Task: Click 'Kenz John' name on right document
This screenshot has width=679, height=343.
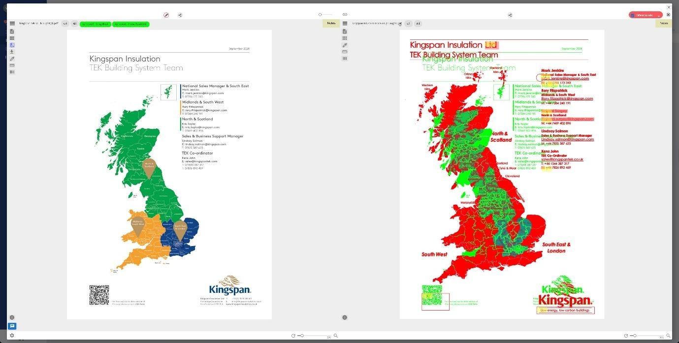Action: tap(550, 151)
